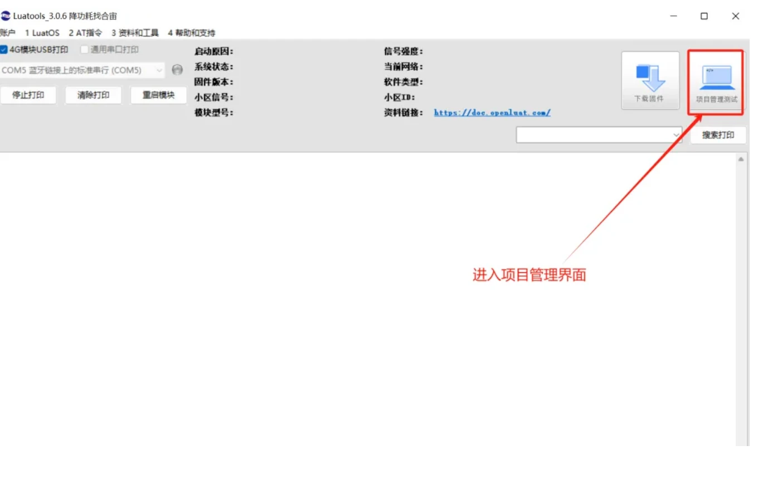This screenshot has height=484, width=758.
Task: Open the search print combo box arrow
Action: point(676,135)
